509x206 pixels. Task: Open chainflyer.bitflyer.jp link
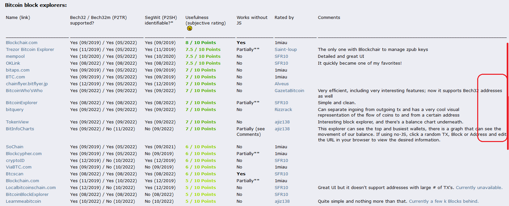[27, 84]
